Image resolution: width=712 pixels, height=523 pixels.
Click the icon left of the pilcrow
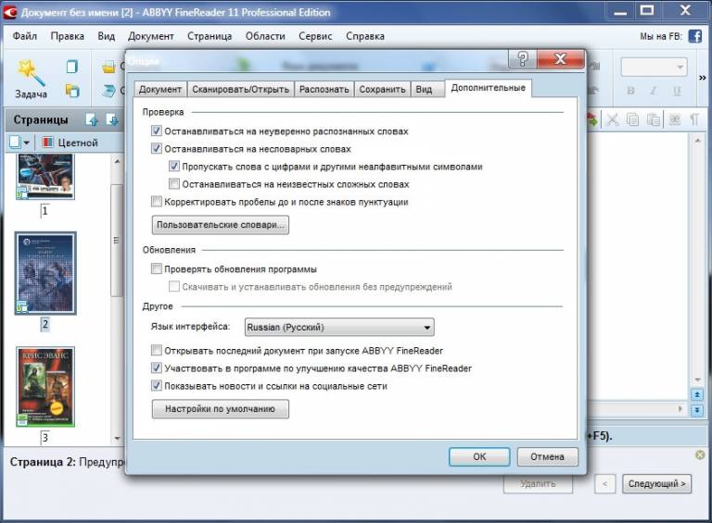pos(675,119)
